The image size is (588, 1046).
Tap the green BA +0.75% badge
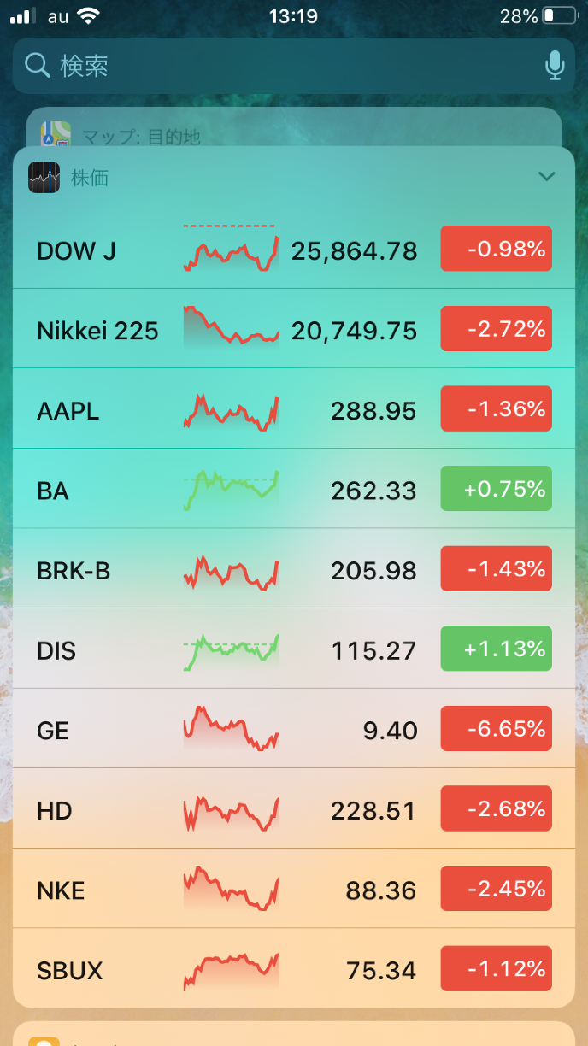496,490
